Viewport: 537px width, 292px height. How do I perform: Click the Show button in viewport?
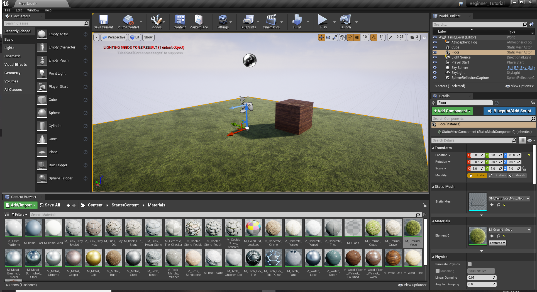point(148,37)
